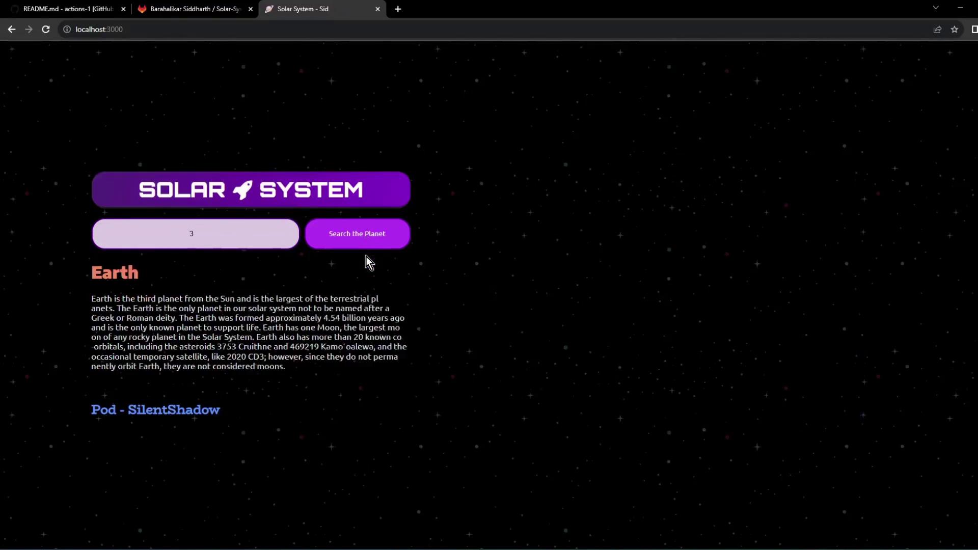
Task: Click the Pod - SilentShadow text
Action: 155,410
